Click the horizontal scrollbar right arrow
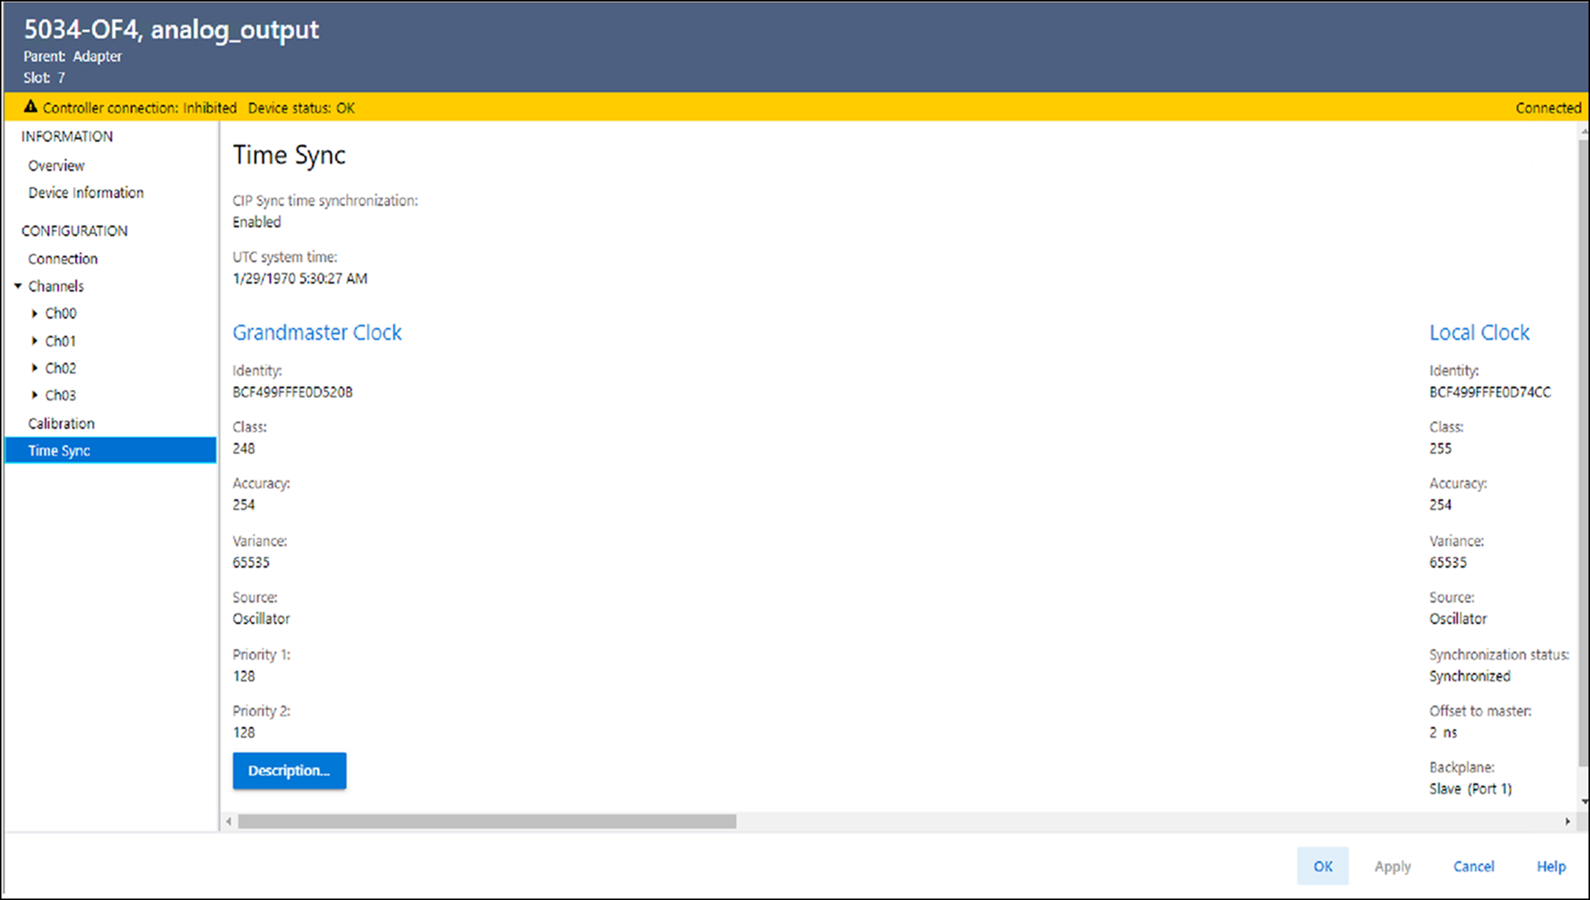Image resolution: width=1590 pixels, height=900 pixels. pos(1567,821)
